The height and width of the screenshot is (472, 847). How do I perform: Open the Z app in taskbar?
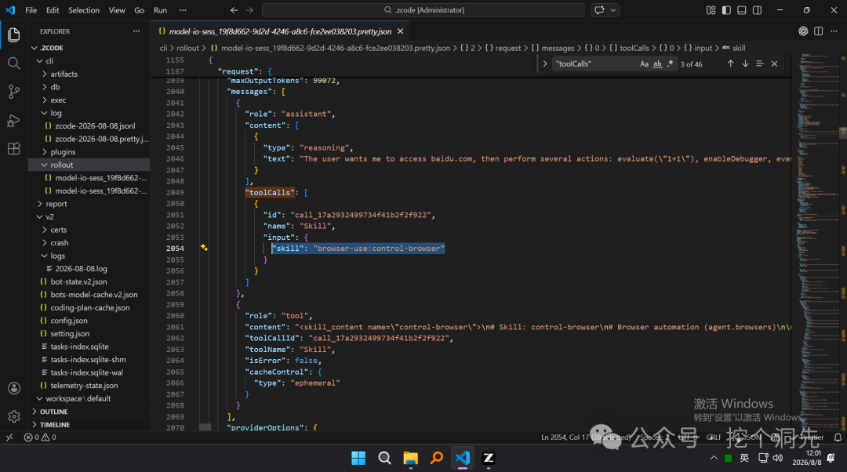489,458
